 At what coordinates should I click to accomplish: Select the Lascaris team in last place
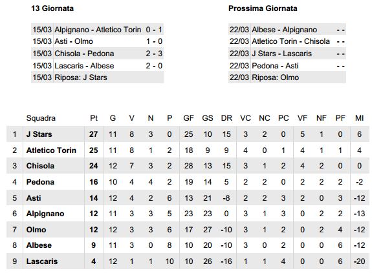[x=42, y=261]
